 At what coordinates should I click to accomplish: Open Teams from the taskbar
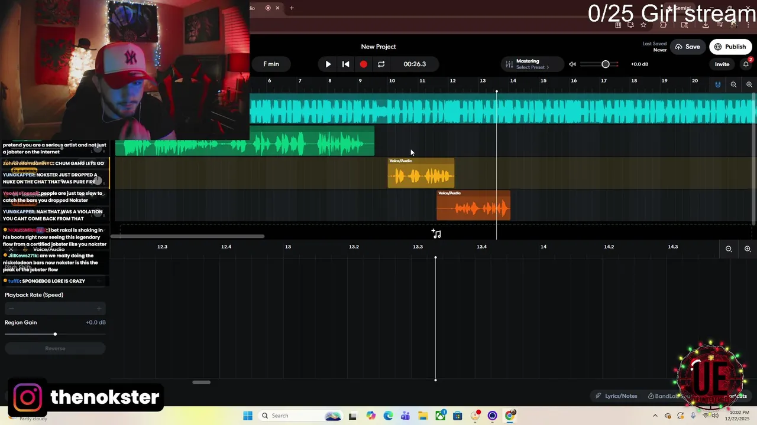pos(405,416)
